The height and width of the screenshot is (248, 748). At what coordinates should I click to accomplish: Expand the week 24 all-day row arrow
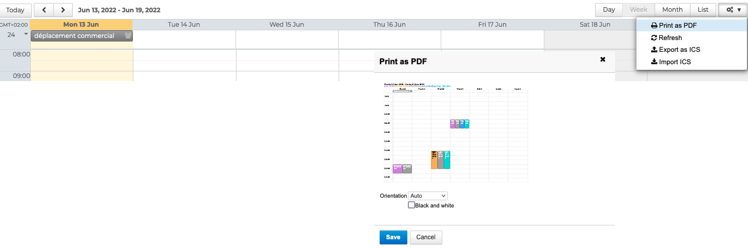coord(26,34)
